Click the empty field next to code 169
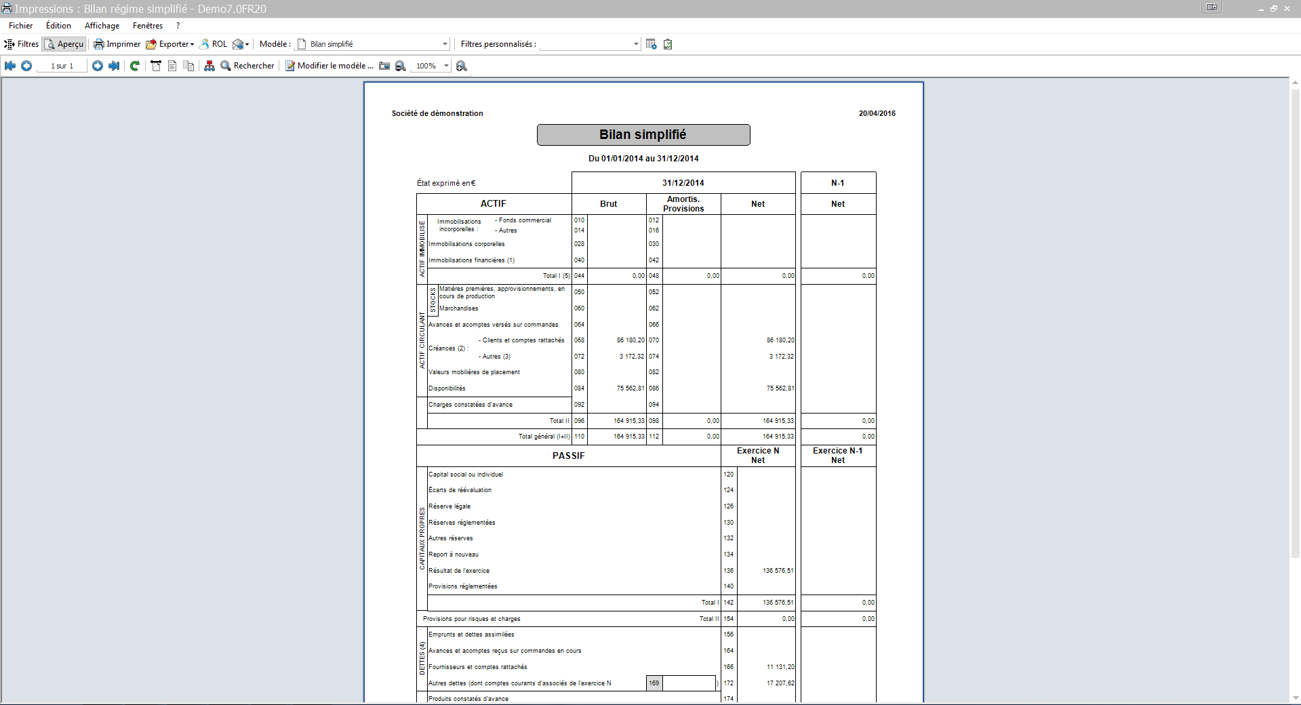The width and height of the screenshot is (1301, 705). tap(689, 683)
